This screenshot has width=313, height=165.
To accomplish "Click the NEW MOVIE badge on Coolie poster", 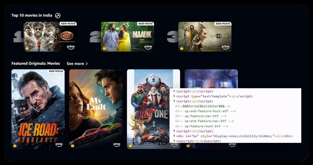I will (x=68, y=24).
